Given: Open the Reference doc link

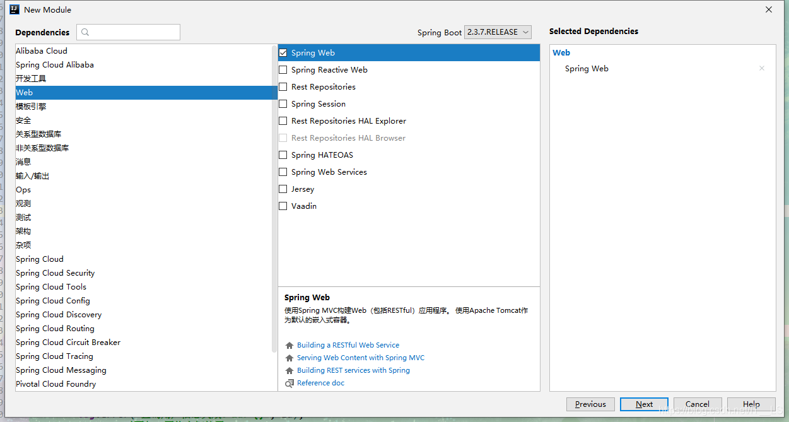Looking at the screenshot, I should 320,383.
